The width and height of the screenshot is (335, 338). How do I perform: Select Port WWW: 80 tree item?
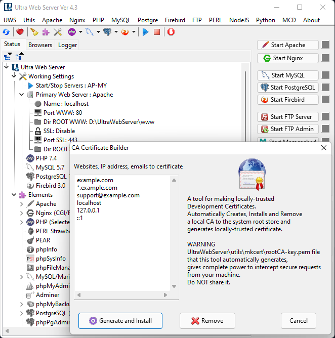point(63,113)
